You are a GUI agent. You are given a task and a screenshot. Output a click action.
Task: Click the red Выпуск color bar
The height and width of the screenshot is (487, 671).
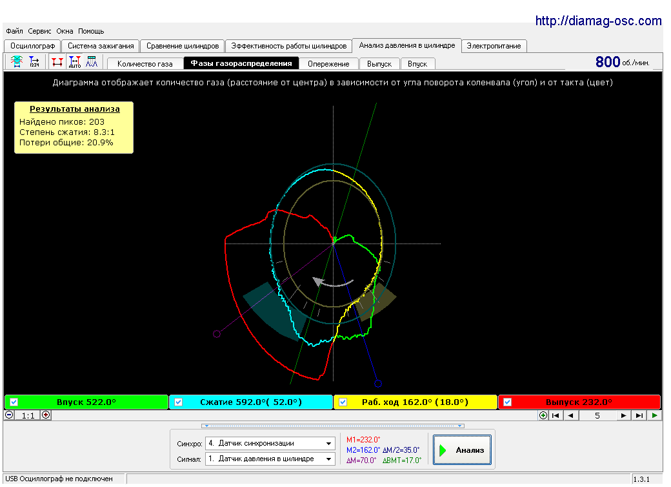[x=579, y=402]
